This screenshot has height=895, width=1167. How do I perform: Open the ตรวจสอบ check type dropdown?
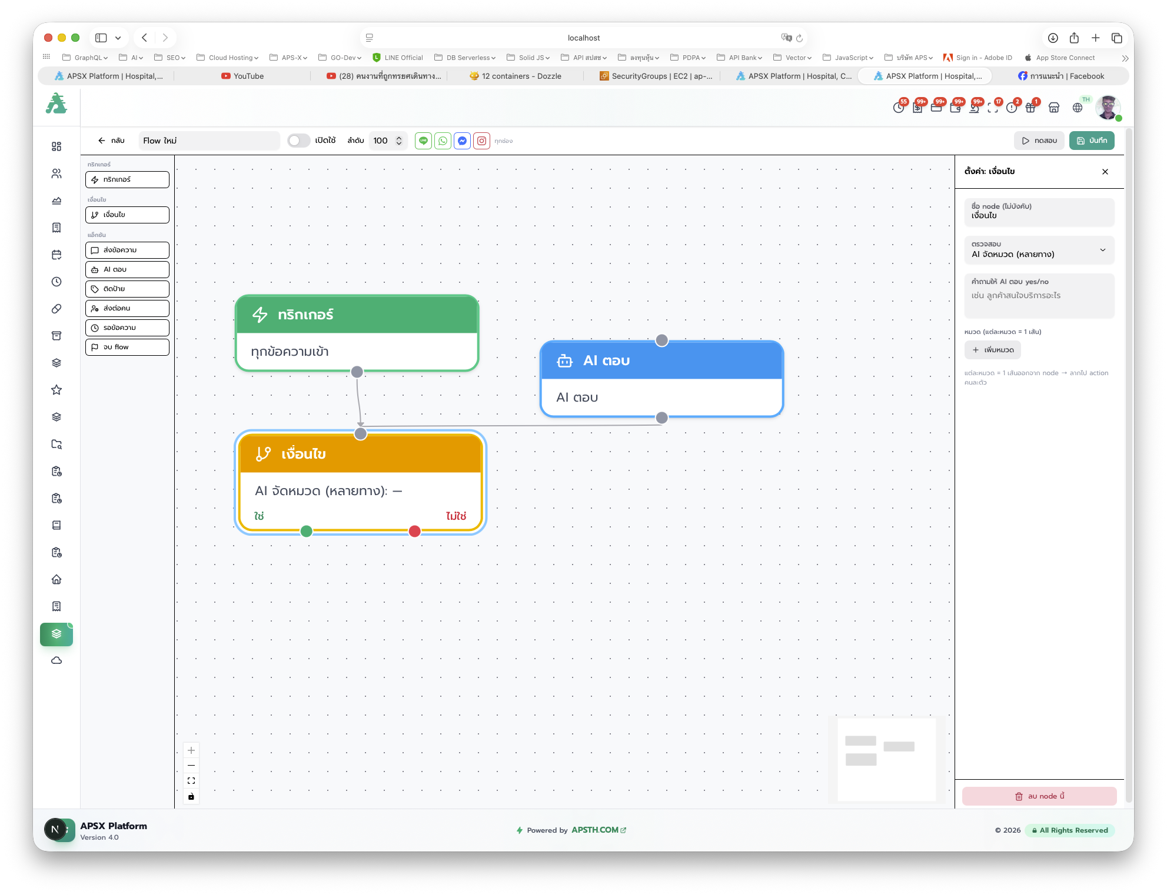(1039, 250)
